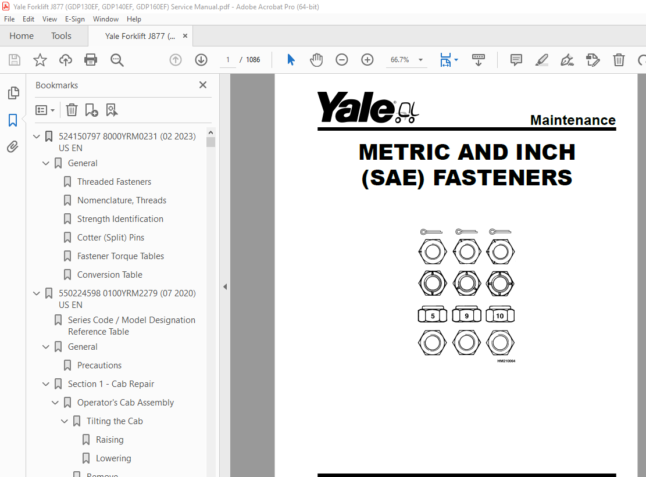The height and width of the screenshot is (477, 646).
Task: Select the arrow selection tool
Action: pyautogui.click(x=291, y=60)
